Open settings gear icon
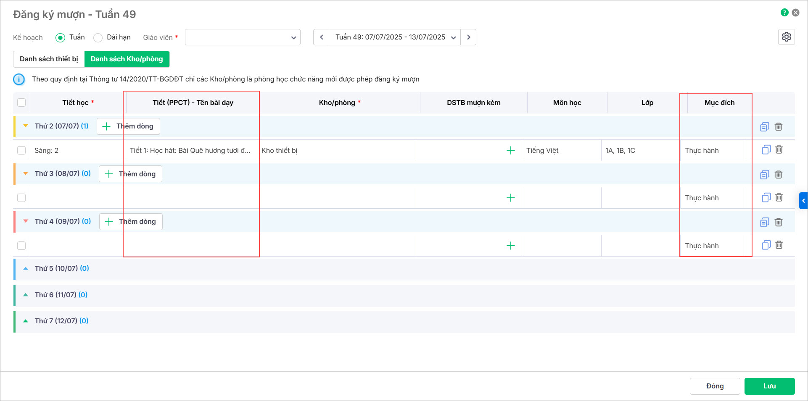Image resolution: width=808 pixels, height=401 pixels. pos(786,37)
